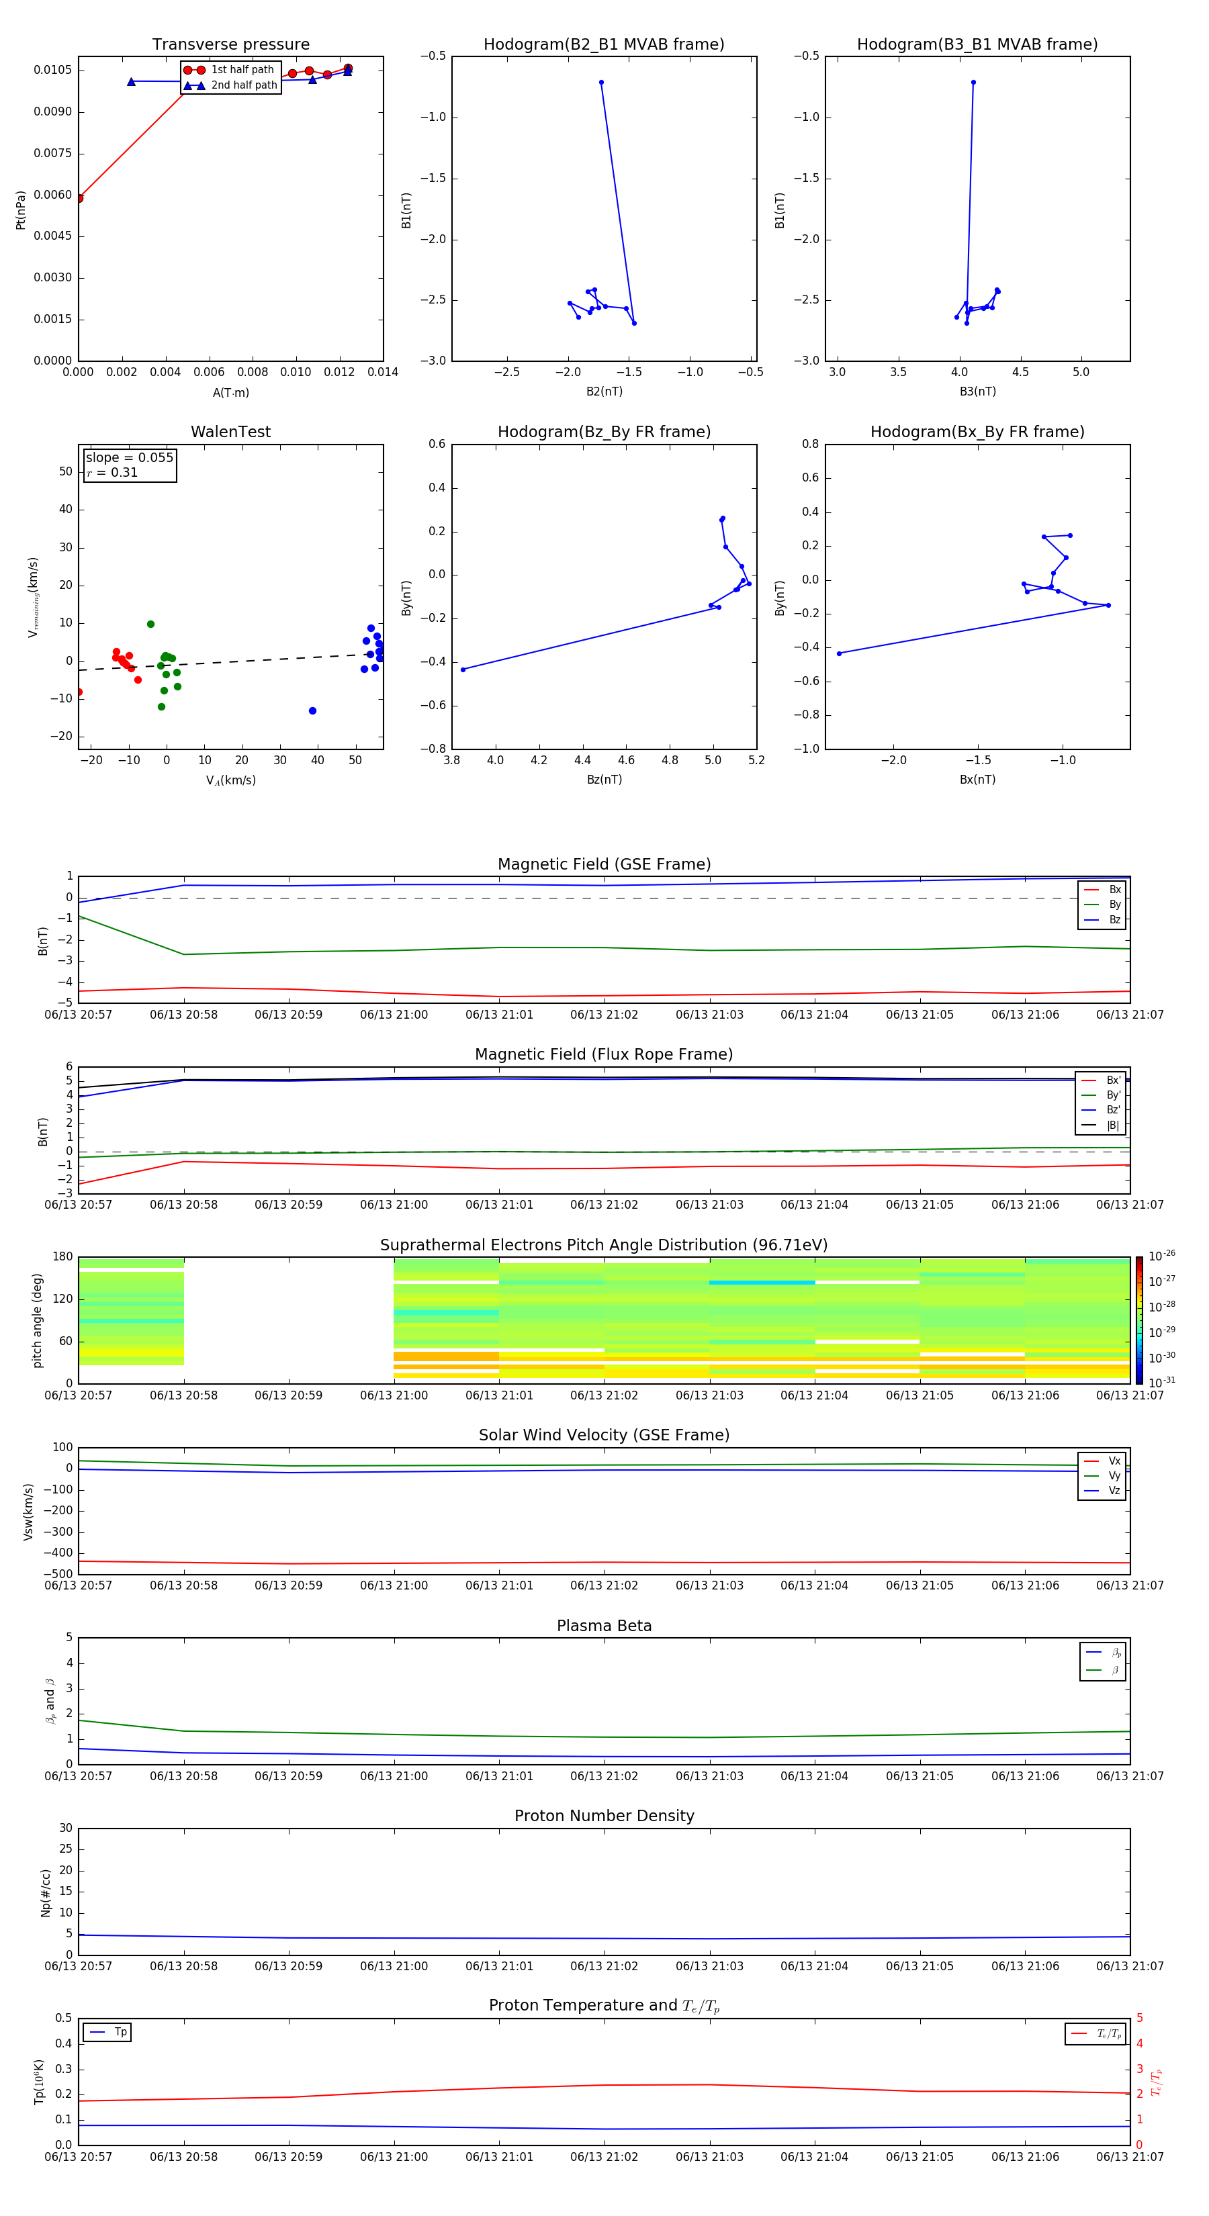The image size is (1209, 2216).
Task: Click the 'B2(nT)' x-axis label
Action: 604,391
